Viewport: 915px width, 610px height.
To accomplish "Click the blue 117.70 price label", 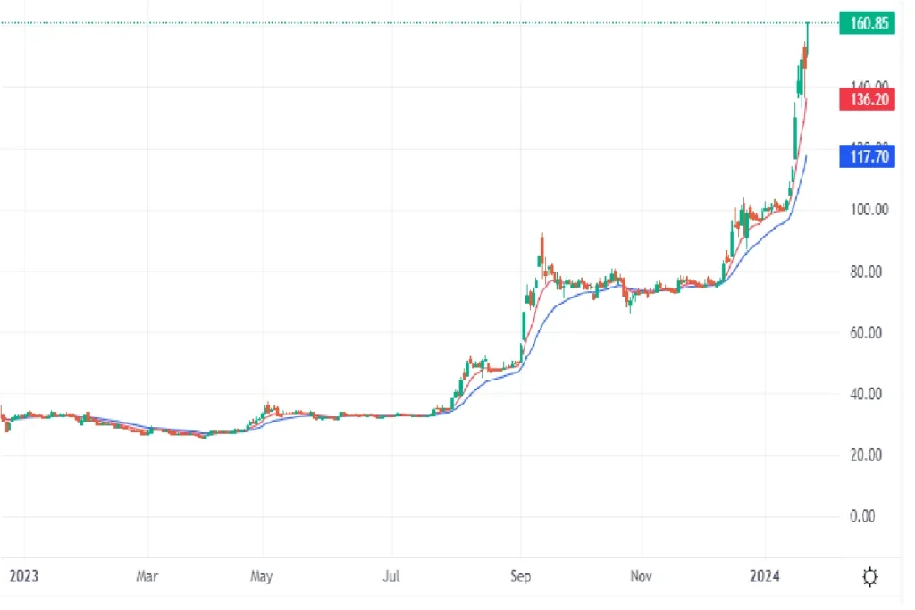I will pos(867,156).
